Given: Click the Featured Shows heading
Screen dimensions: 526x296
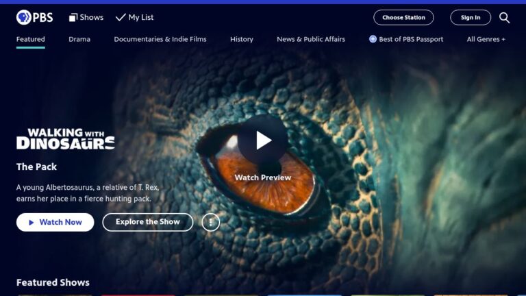Looking at the screenshot, I should tap(53, 282).
